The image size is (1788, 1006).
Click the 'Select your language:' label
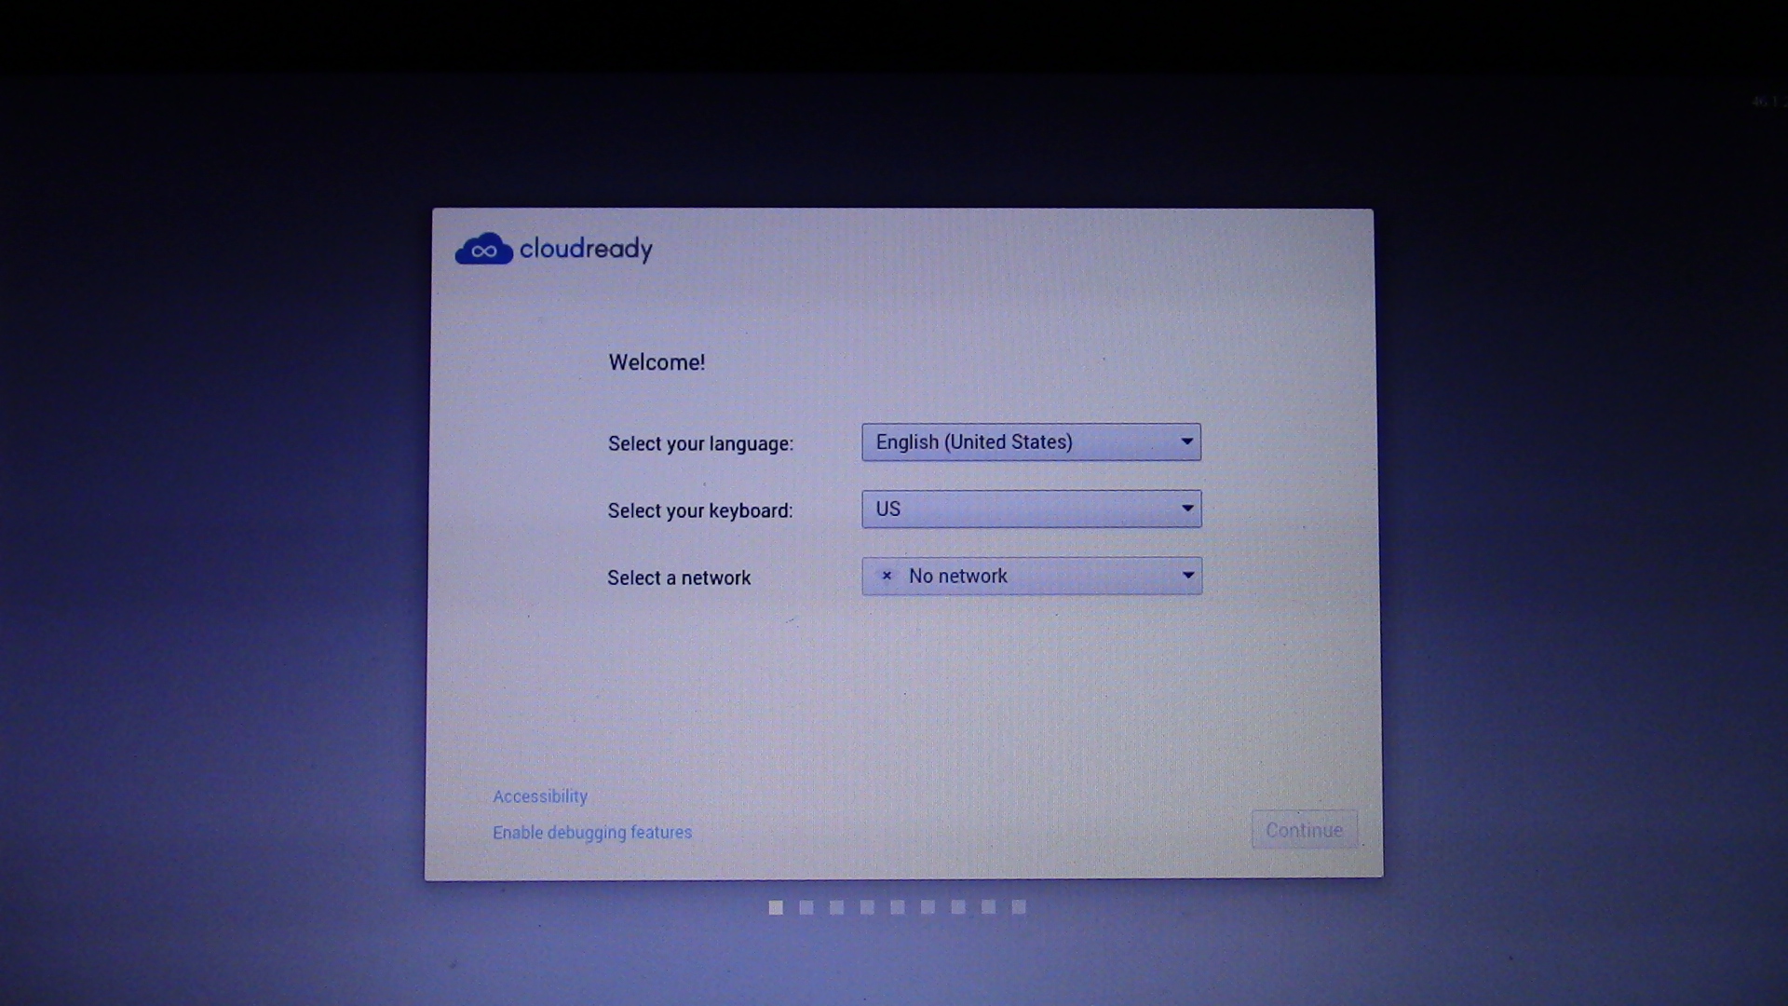coord(700,444)
